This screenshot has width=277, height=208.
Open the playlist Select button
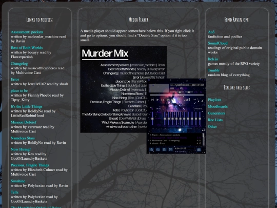pyautogui.click(x=164, y=149)
